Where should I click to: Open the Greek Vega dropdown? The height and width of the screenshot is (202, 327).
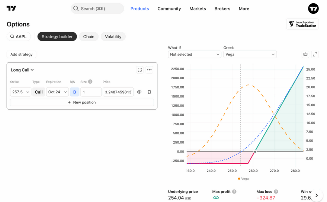tap(250, 54)
